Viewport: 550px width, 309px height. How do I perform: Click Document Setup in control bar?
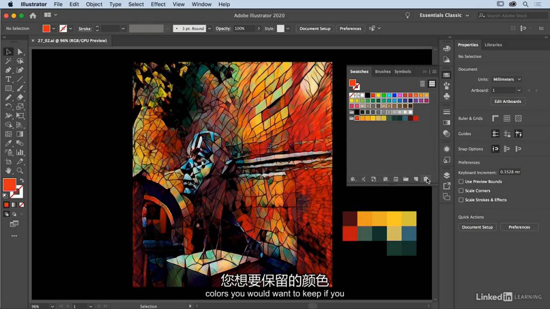coord(315,29)
